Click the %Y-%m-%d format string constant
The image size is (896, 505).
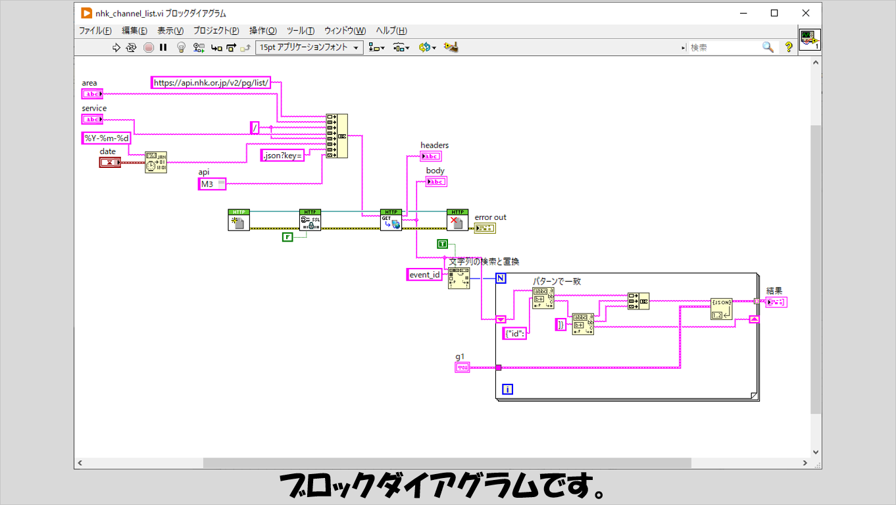pyautogui.click(x=106, y=138)
